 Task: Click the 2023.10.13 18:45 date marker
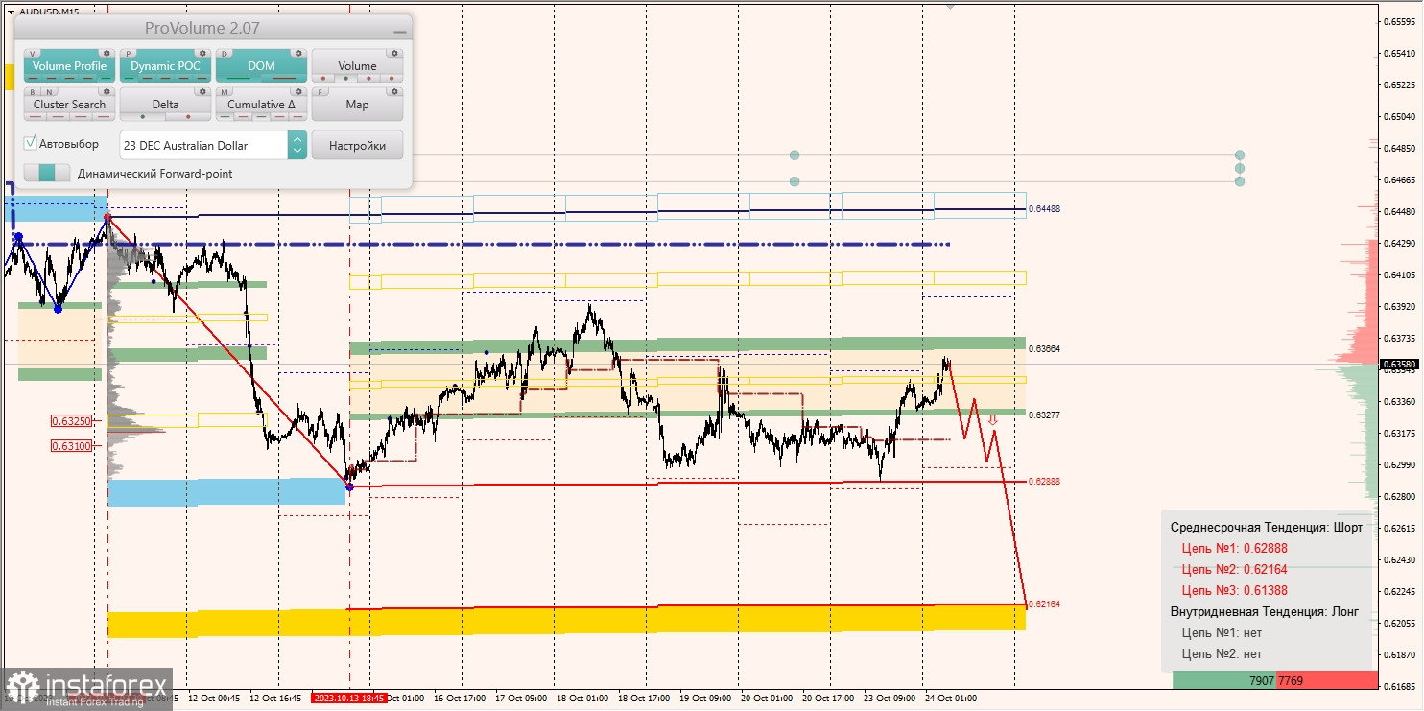coord(349,699)
